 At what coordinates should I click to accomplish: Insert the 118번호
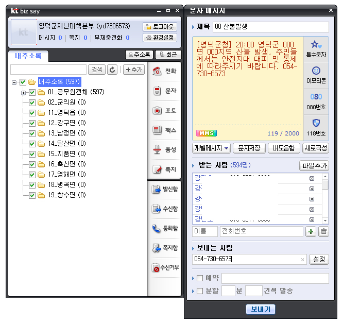point(316,128)
